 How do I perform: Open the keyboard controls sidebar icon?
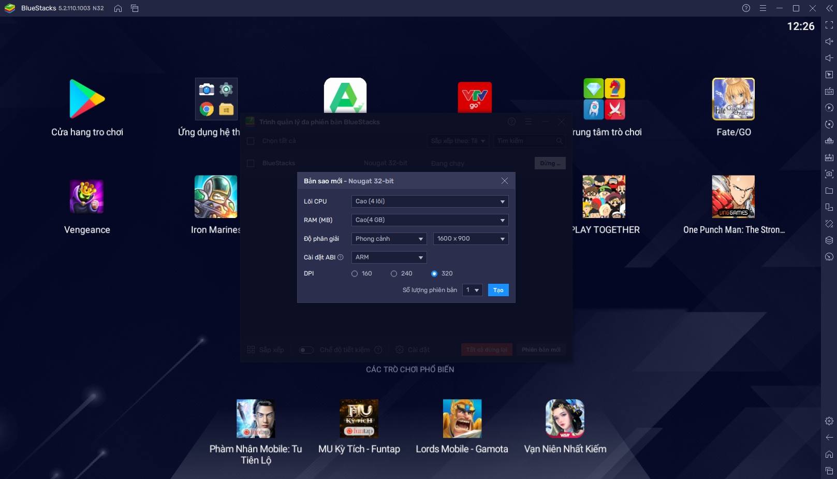point(829,91)
